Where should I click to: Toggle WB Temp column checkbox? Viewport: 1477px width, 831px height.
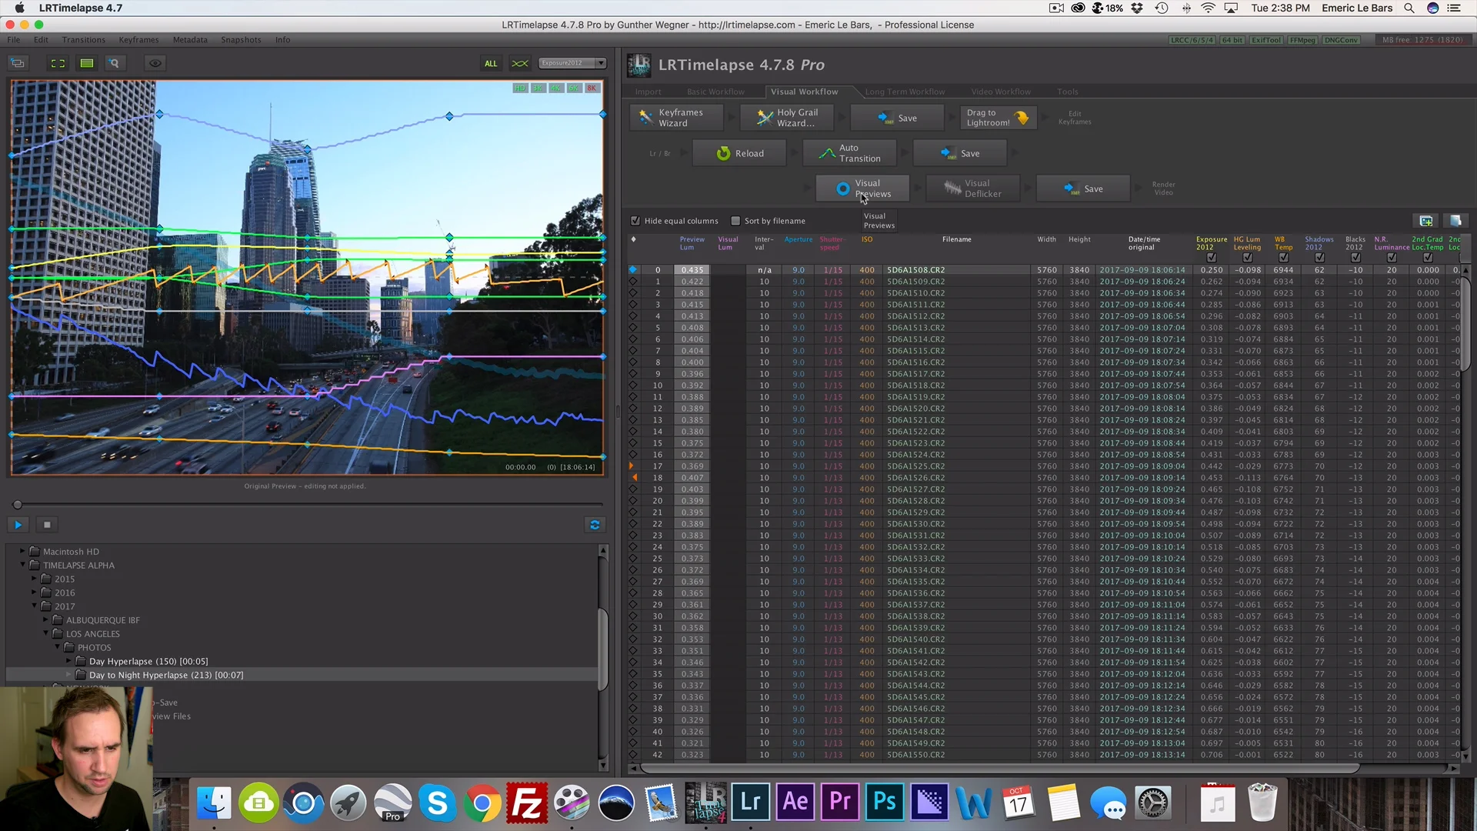pos(1283,258)
